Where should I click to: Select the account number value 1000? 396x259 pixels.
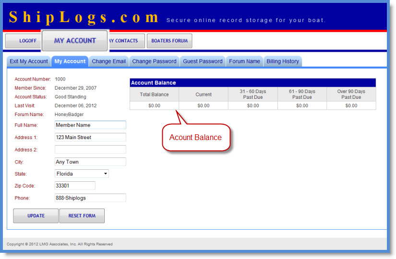point(60,79)
